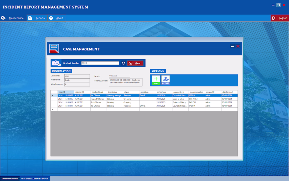Click the Logout button
Screen dimensions: 289x181
[280, 18]
